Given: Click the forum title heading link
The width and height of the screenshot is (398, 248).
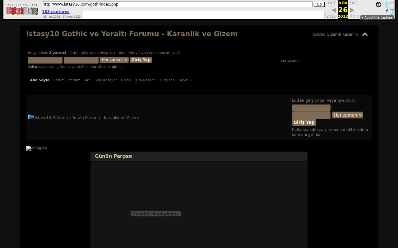Looking at the screenshot, I should click(x=132, y=34).
